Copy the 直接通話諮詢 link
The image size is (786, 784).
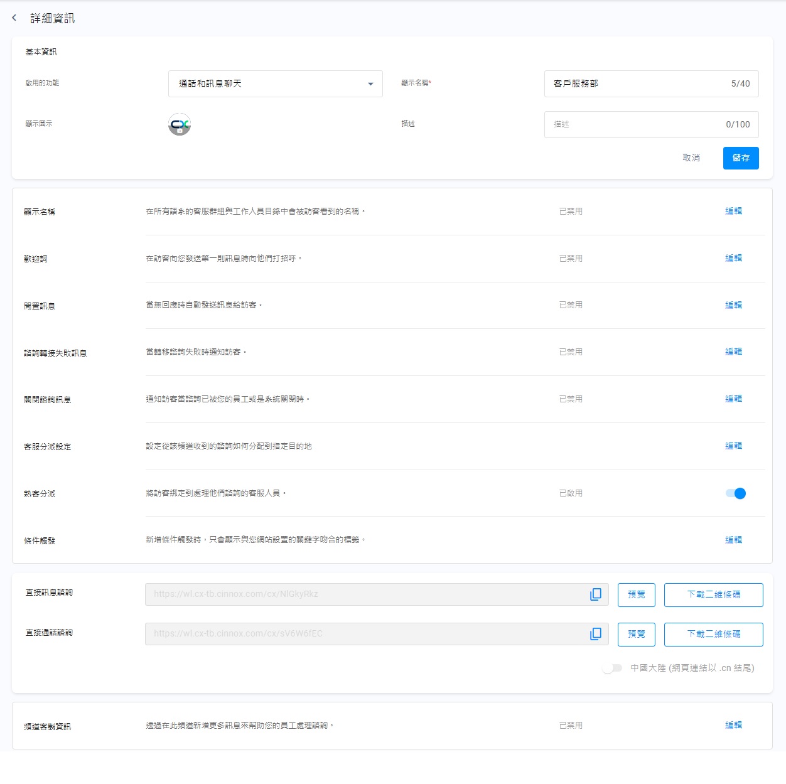[596, 634]
